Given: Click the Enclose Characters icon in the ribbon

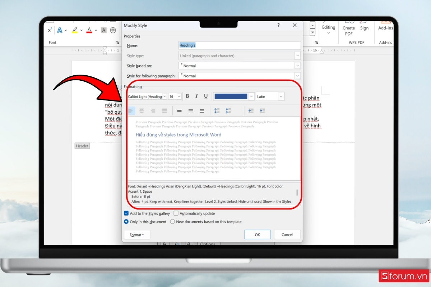Looking at the screenshot, I should coord(113,30).
